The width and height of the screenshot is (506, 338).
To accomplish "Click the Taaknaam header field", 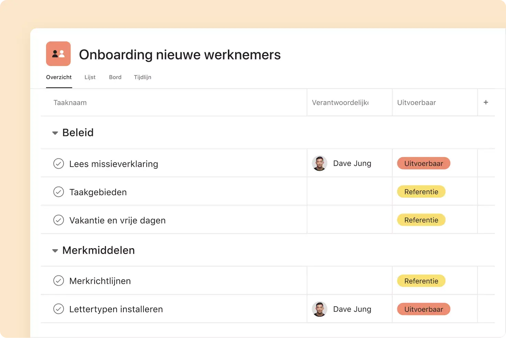I will (70, 102).
